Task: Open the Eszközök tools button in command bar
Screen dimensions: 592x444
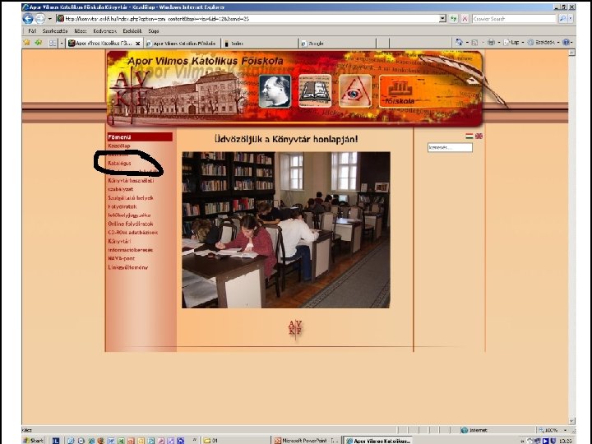Action: [x=543, y=42]
